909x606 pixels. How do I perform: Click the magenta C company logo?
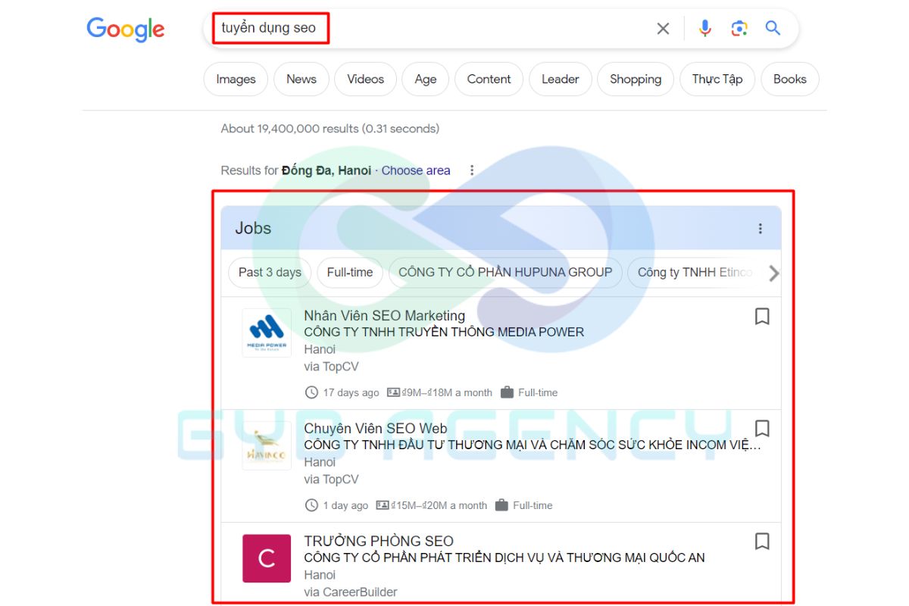pyautogui.click(x=267, y=558)
